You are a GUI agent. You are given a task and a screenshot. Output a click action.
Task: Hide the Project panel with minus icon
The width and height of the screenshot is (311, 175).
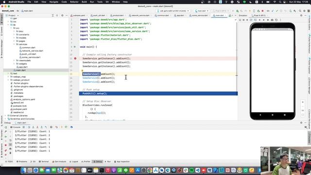point(67,15)
